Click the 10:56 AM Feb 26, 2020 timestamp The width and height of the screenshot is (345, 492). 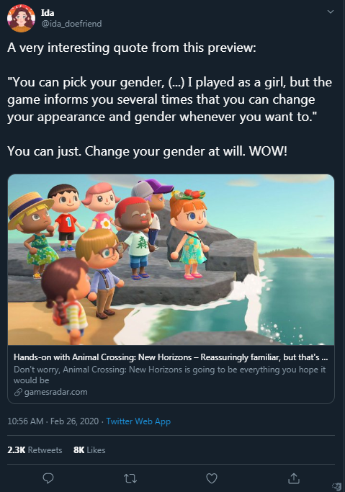(x=53, y=421)
